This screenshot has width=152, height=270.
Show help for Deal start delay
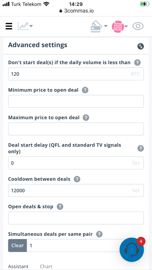[x=141, y=148]
